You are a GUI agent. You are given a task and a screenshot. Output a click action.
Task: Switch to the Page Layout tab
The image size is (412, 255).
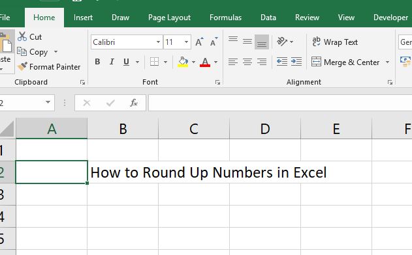click(x=170, y=18)
